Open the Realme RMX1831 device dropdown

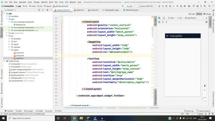147,6
